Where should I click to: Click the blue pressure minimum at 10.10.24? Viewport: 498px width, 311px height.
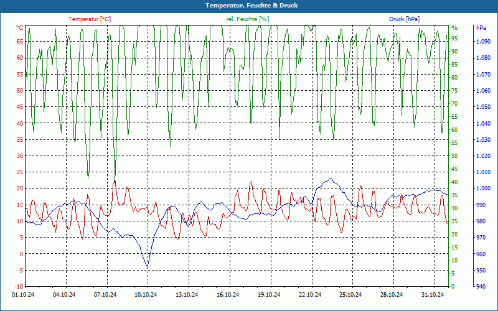tap(148, 267)
